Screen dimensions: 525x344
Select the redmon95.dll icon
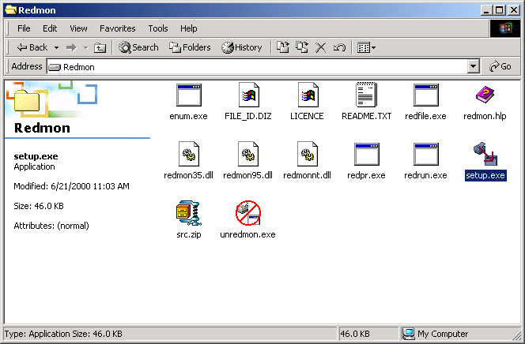pyautogui.click(x=248, y=154)
